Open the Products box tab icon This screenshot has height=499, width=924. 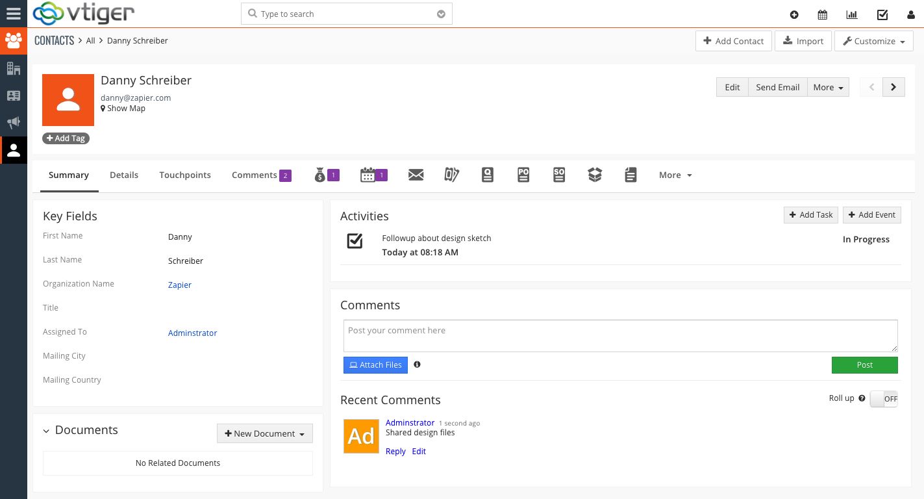595,175
